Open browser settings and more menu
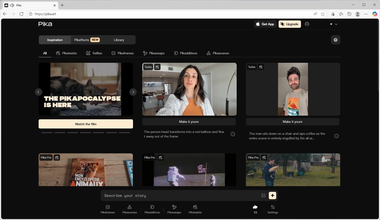 [x=366, y=14]
